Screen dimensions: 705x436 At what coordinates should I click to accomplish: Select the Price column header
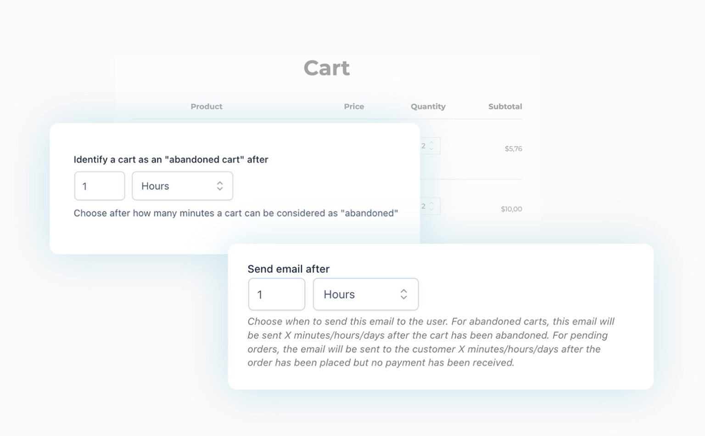tap(354, 106)
